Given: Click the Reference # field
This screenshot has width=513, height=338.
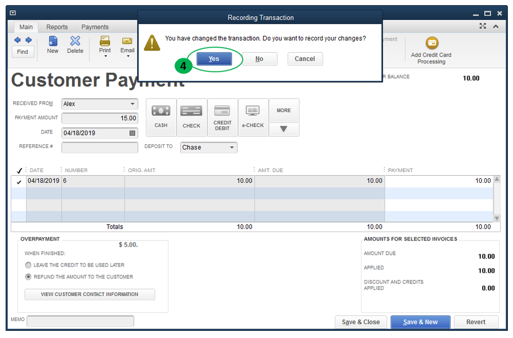Looking at the screenshot, I should [100, 147].
